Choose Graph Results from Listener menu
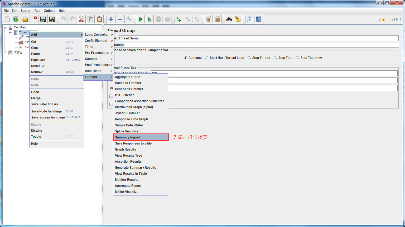The image size is (405, 227). click(x=141, y=149)
